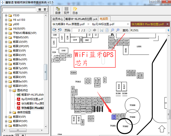The height and width of the screenshot is (136, 171).
Task: Zoom out with the minus magnifier icon
Action: pyautogui.click(x=112, y=30)
